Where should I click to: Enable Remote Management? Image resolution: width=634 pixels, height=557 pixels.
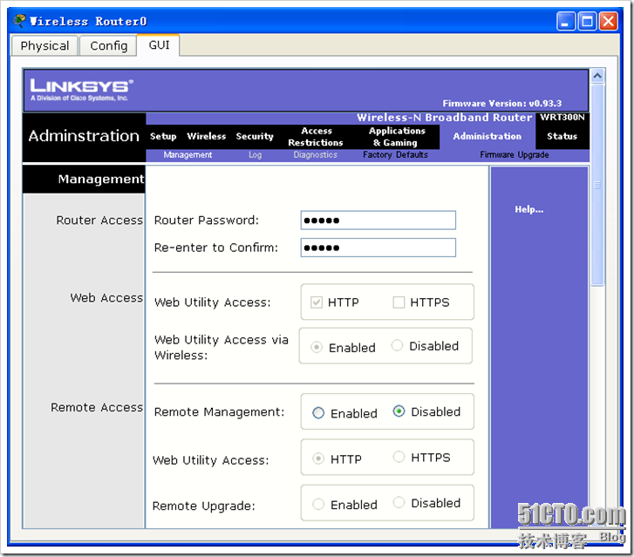click(318, 412)
